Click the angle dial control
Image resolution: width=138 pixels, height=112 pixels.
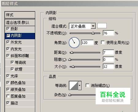[x=74, y=43]
